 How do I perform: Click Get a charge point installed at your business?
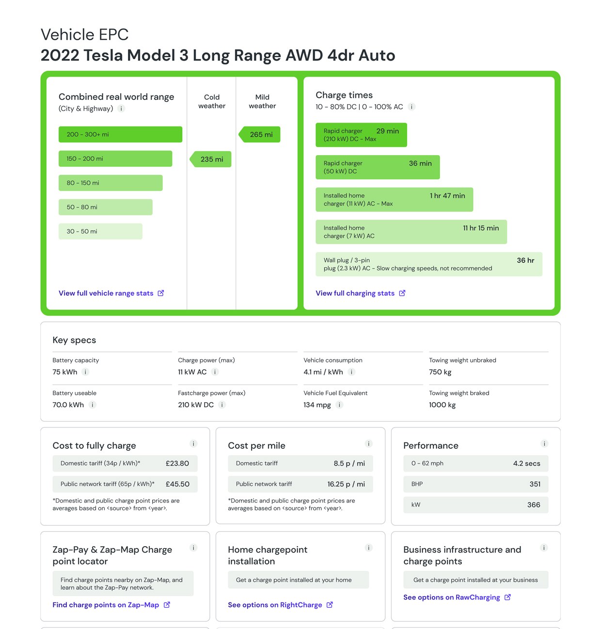(x=476, y=580)
